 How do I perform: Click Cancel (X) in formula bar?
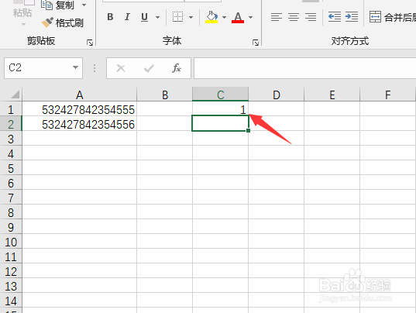[x=121, y=68]
